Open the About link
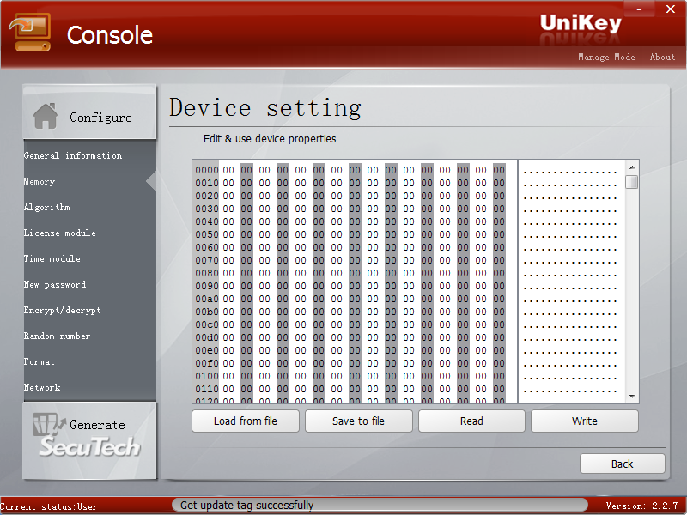The height and width of the screenshot is (515, 687). click(662, 57)
